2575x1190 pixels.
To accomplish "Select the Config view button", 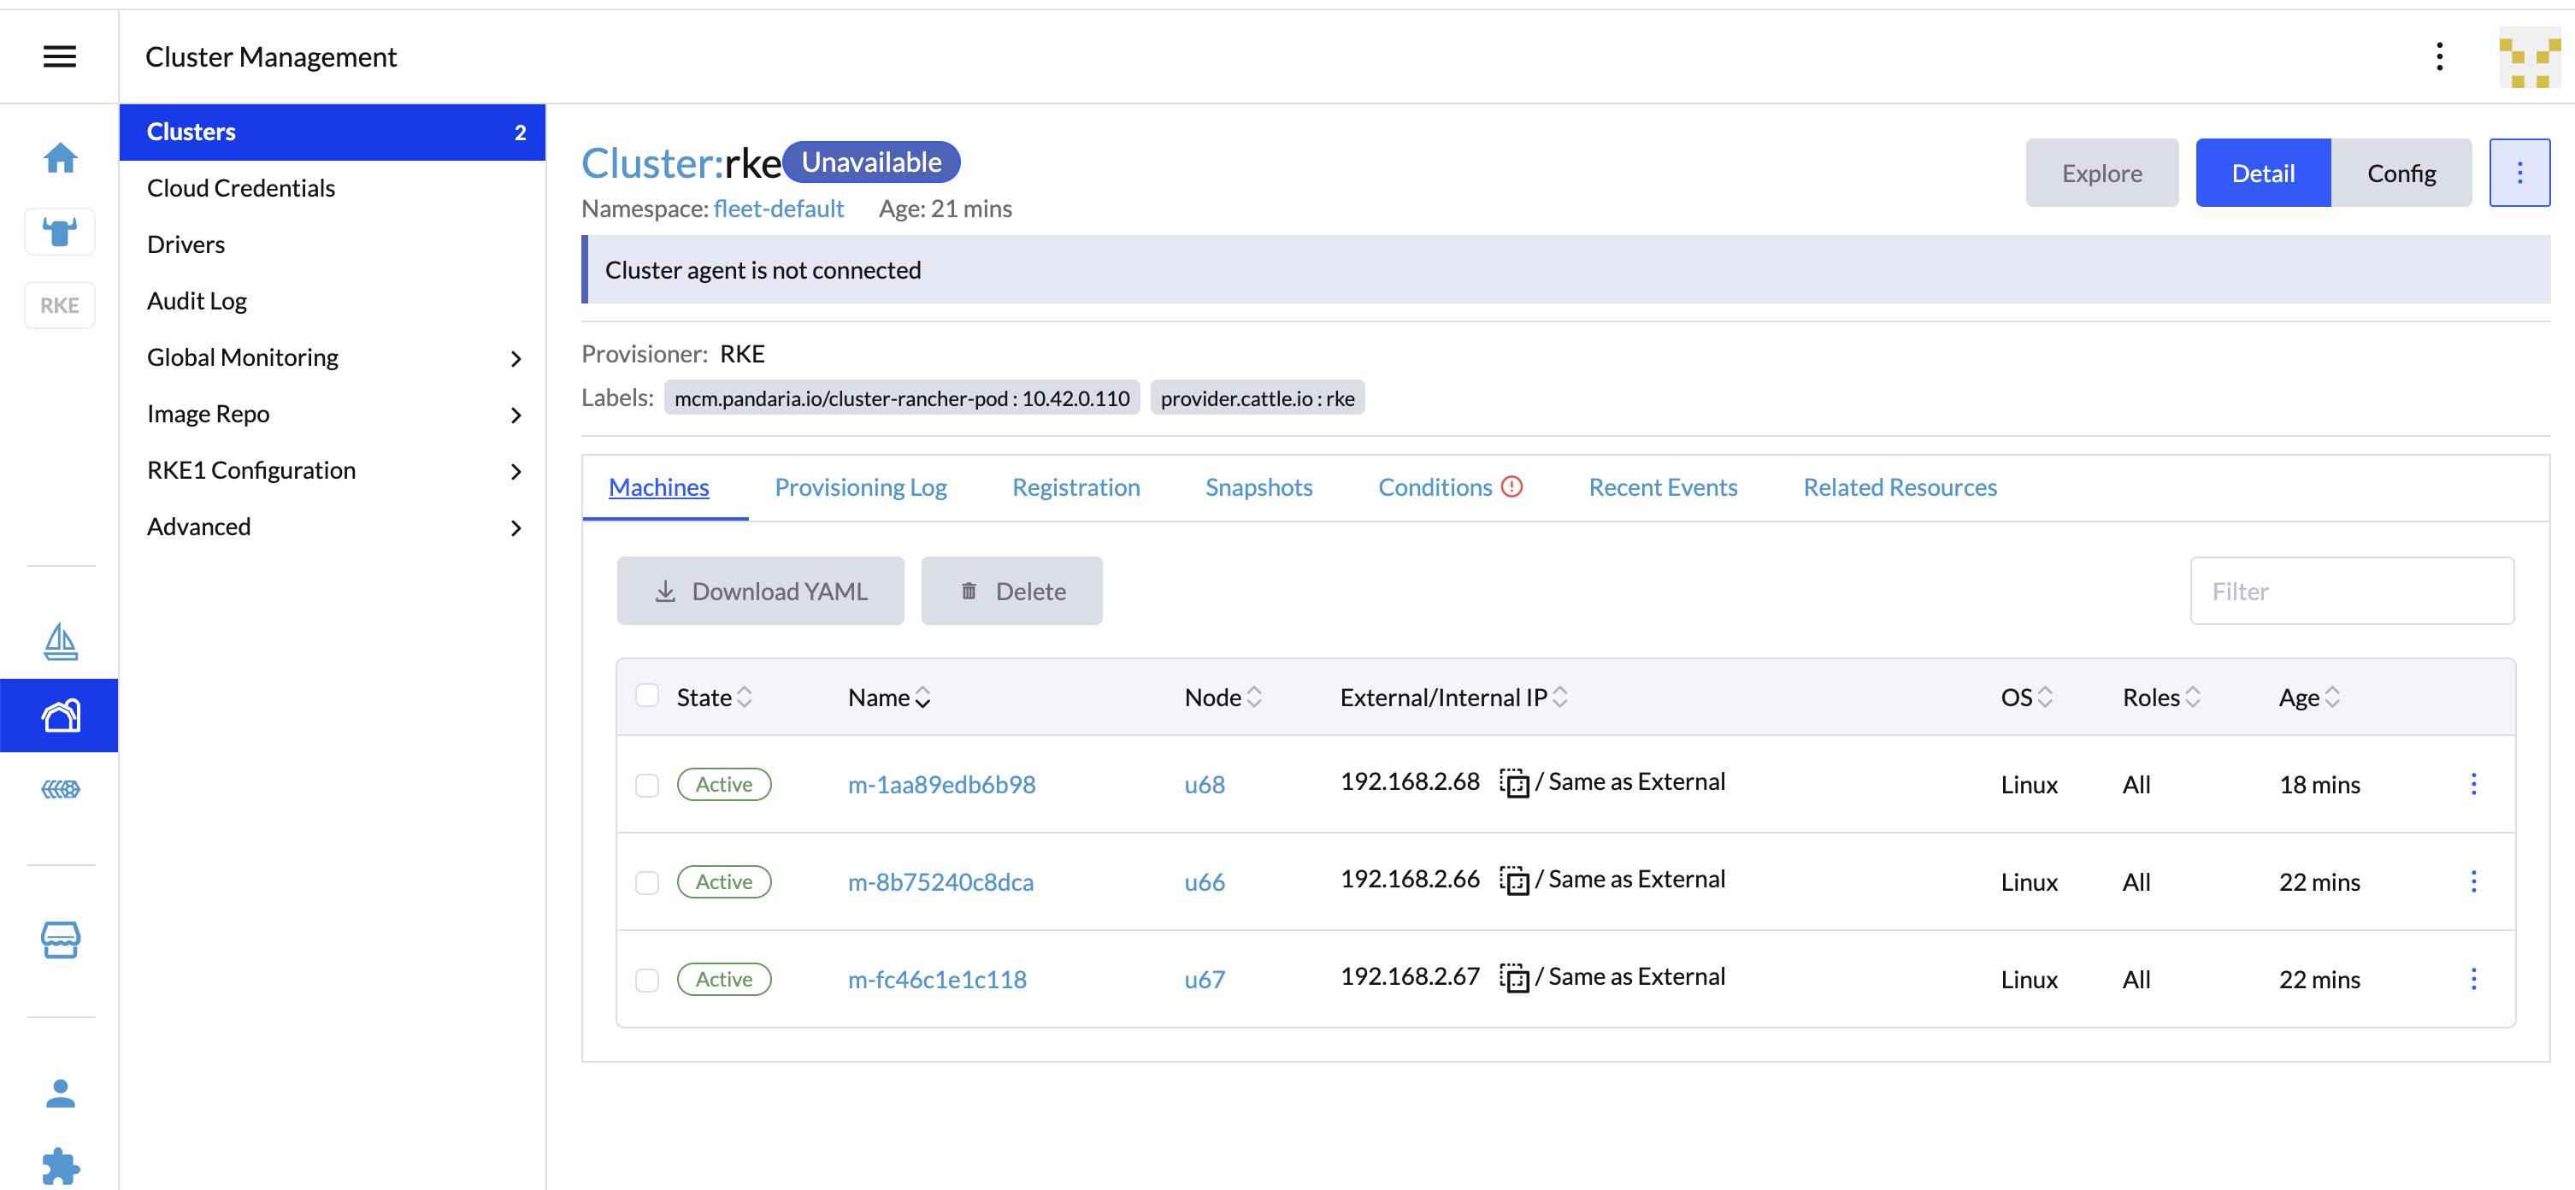I will pyautogui.click(x=2401, y=173).
